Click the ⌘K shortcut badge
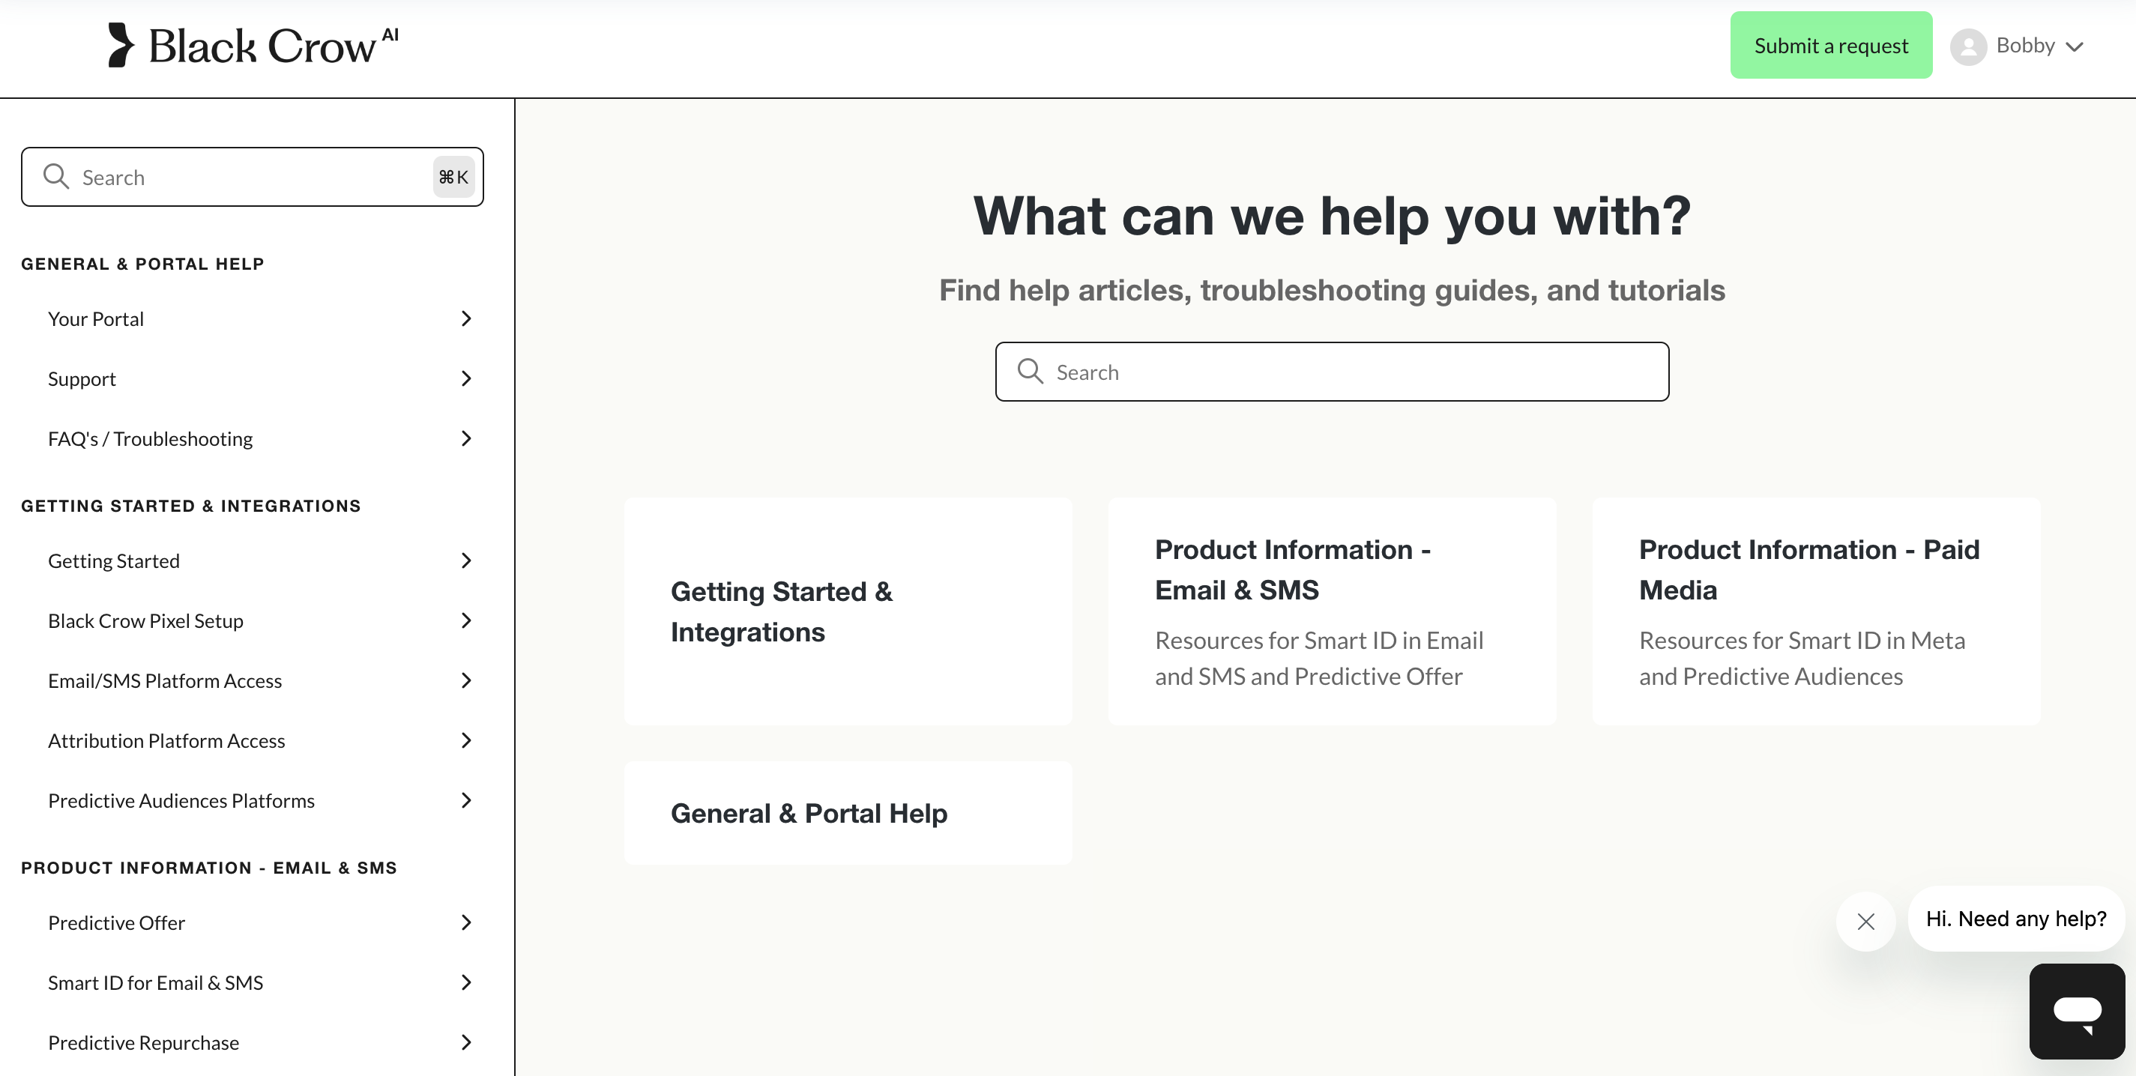2136x1076 pixels. (453, 177)
